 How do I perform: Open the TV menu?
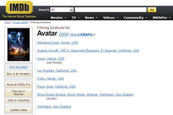pyautogui.click(x=75, y=18)
